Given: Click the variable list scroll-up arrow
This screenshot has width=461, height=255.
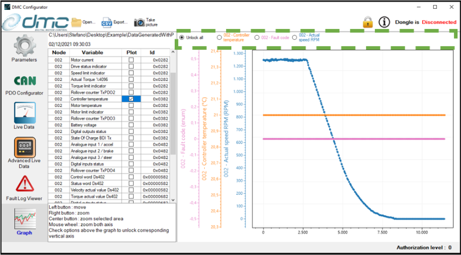Looking at the screenshot, I should (x=172, y=52).
